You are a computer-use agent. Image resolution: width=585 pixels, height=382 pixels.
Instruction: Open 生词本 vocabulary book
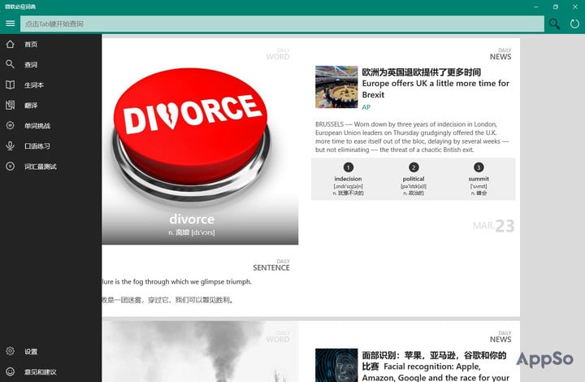click(x=50, y=85)
